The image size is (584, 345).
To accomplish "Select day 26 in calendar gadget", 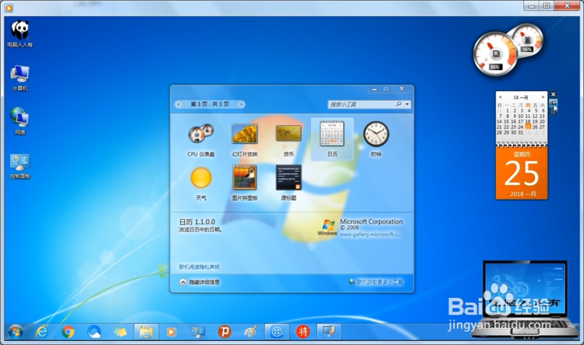I will (535, 127).
